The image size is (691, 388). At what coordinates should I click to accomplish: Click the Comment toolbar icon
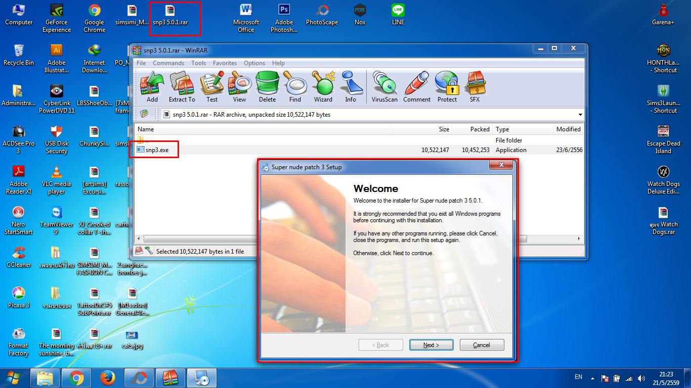pos(417,87)
